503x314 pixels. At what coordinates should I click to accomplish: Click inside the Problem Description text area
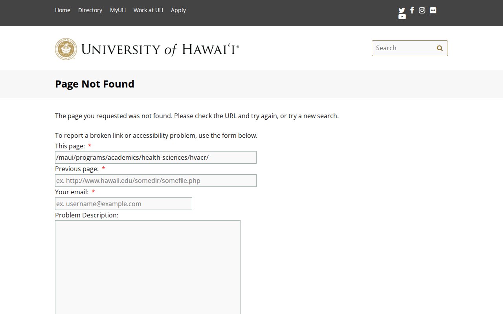click(x=148, y=267)
